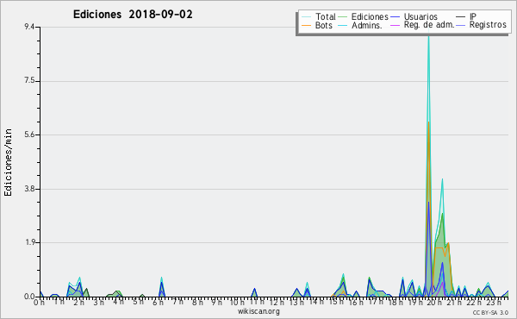Click the '8 h' x-axis label
This screenshot has width=517, height=319.
click(197, 303)
